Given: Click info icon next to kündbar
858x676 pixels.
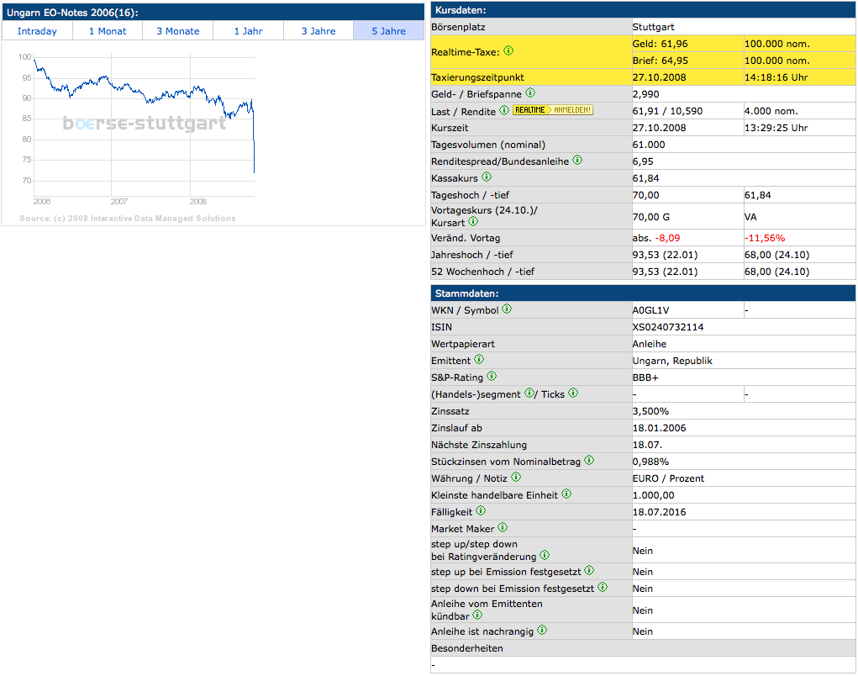Looking at the screenshot, I should 477,615.
